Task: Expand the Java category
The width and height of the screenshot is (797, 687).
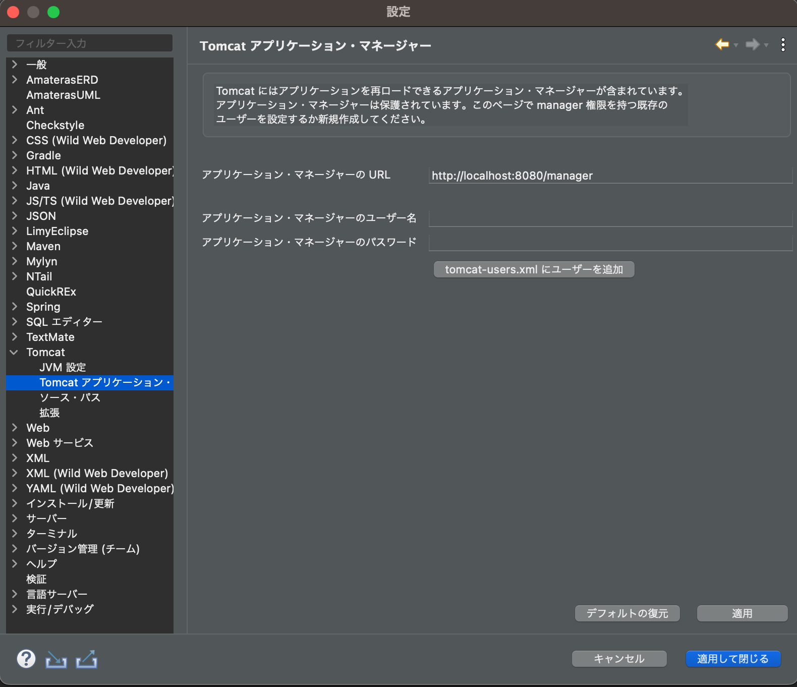Action: (x=15, y=185)
